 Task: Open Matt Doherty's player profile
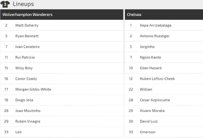coord(27,25)
